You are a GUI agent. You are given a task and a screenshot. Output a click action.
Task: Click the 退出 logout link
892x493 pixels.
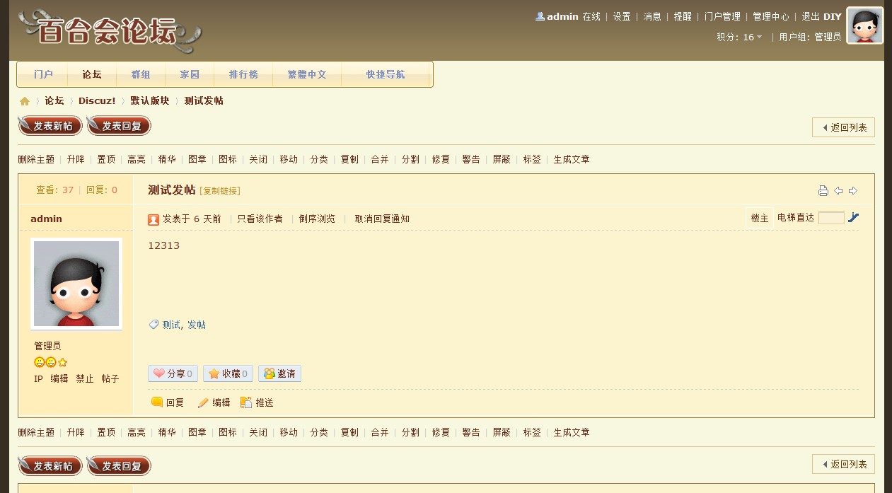(x=811, y=16)
